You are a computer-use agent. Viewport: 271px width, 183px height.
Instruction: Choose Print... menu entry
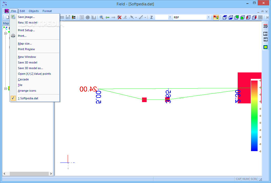click(35, 36)
